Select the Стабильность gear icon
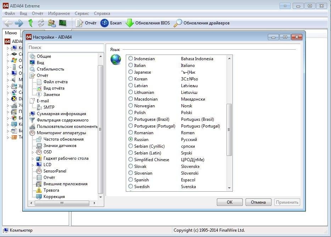This screenshot has height=237, width=331. [x=32, y=69]
